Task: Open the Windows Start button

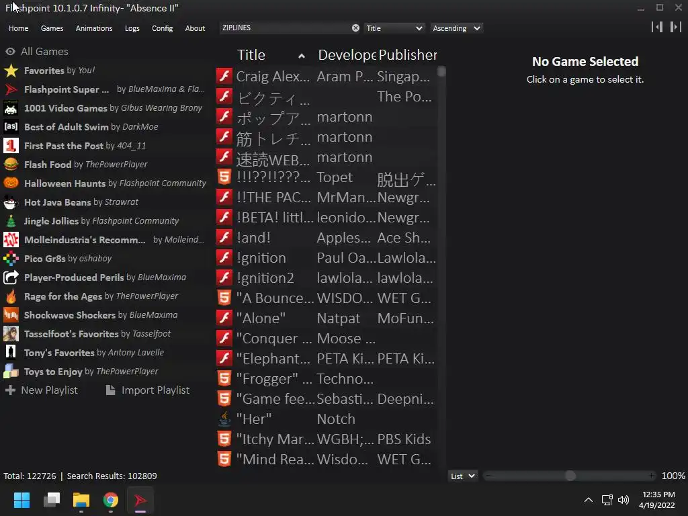Action: tap(21, 500)
